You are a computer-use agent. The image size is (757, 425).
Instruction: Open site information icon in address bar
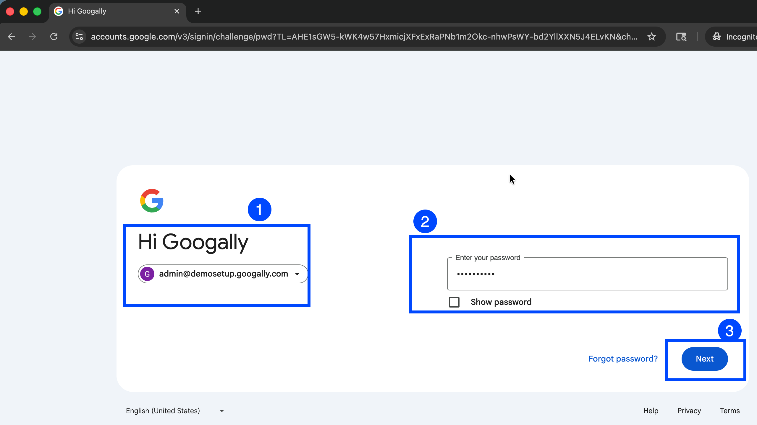tap(79, 37)
